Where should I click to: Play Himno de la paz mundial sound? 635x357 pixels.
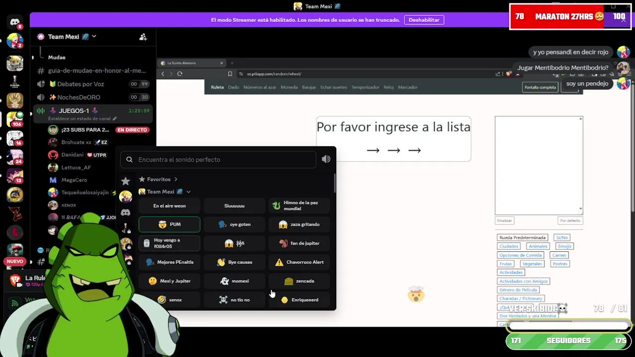(299, 206)
